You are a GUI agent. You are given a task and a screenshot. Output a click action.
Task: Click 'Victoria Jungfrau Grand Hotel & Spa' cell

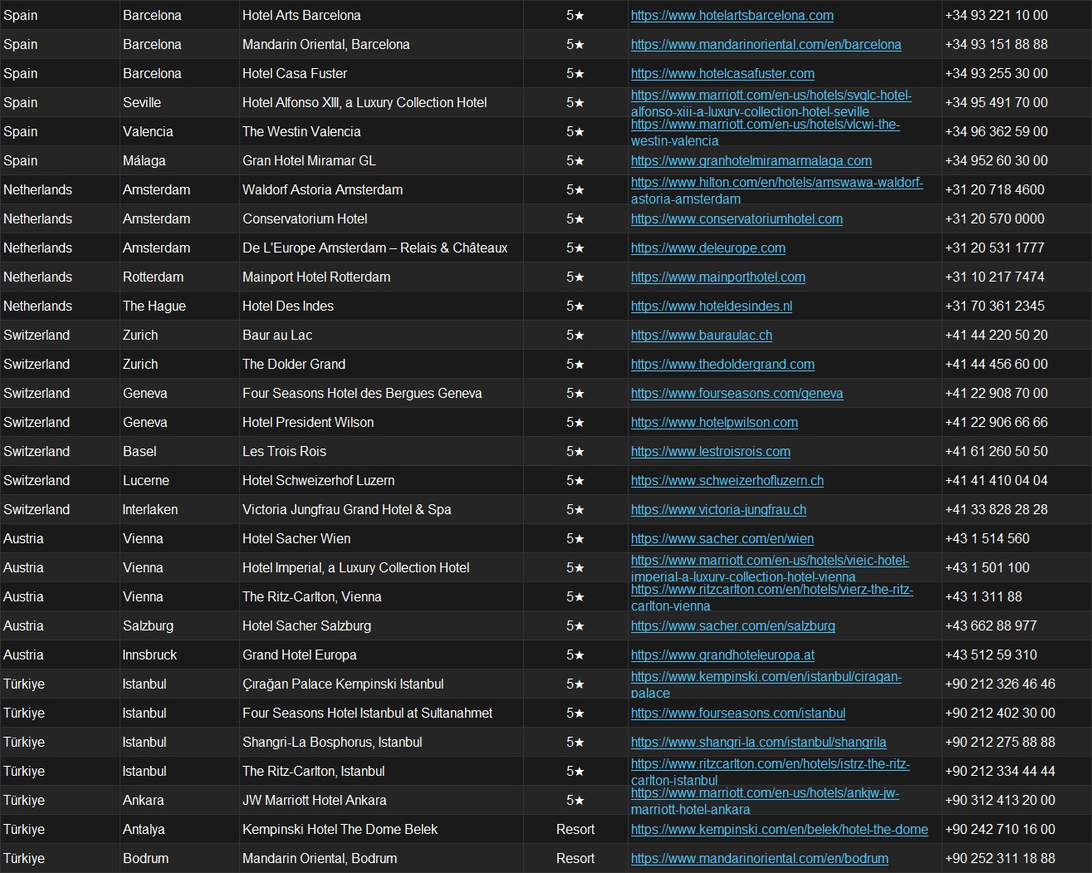[381, 509]
